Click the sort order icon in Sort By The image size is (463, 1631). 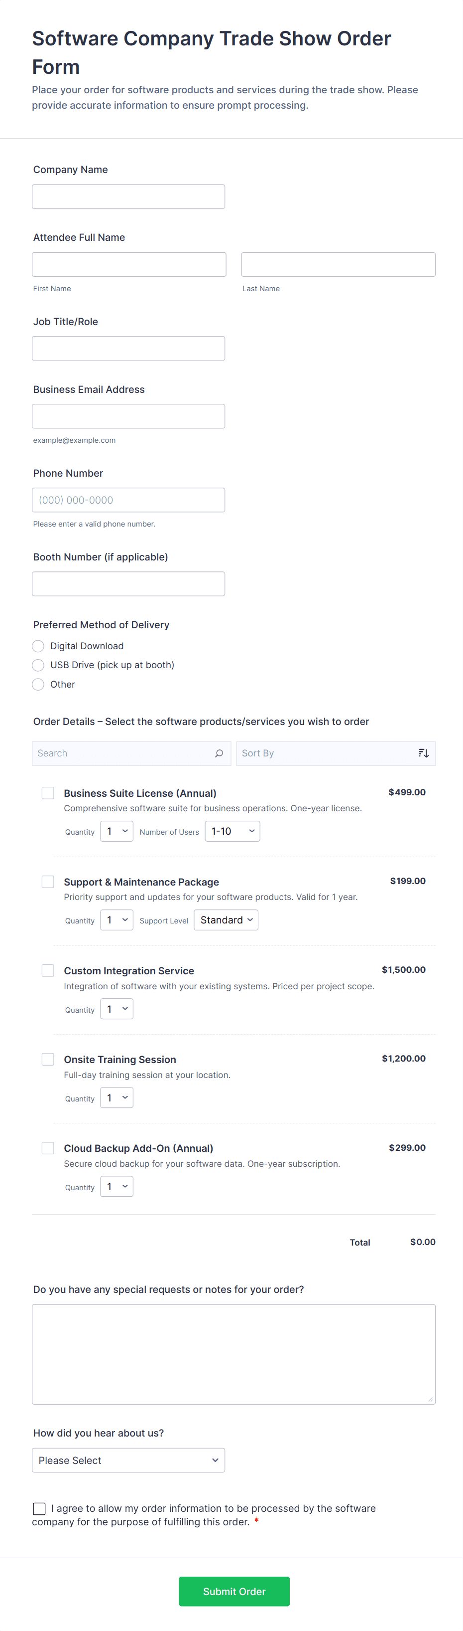(423, 753)
